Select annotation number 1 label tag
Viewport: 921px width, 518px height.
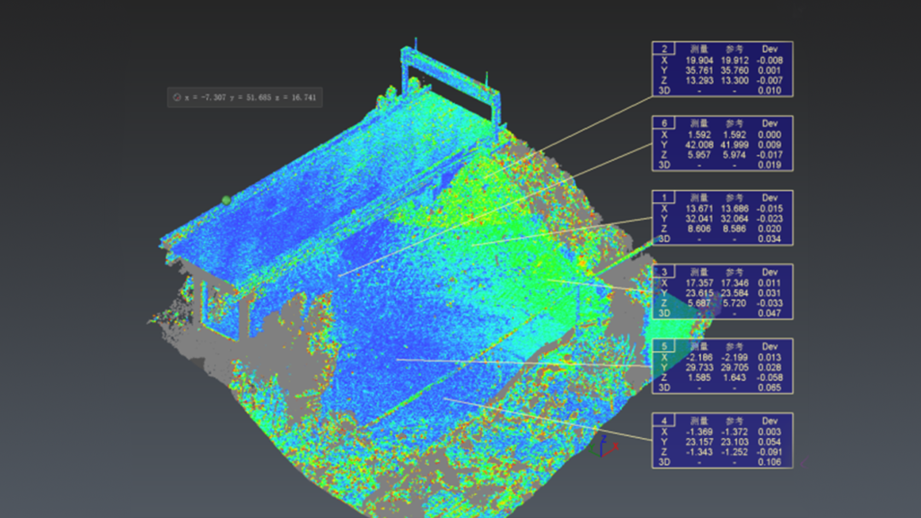tap(665, 197)
